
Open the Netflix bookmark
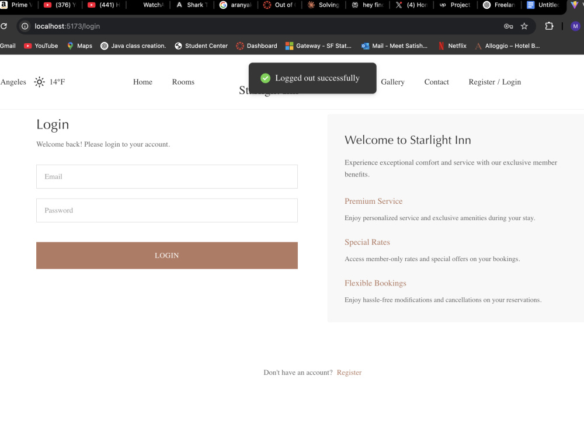point(453,46)
